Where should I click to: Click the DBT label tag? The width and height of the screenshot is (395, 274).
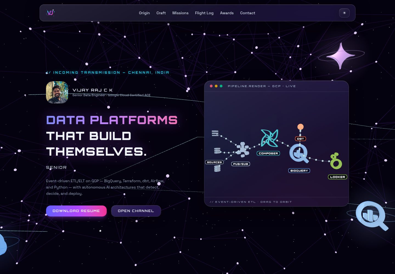pos(301,139)
